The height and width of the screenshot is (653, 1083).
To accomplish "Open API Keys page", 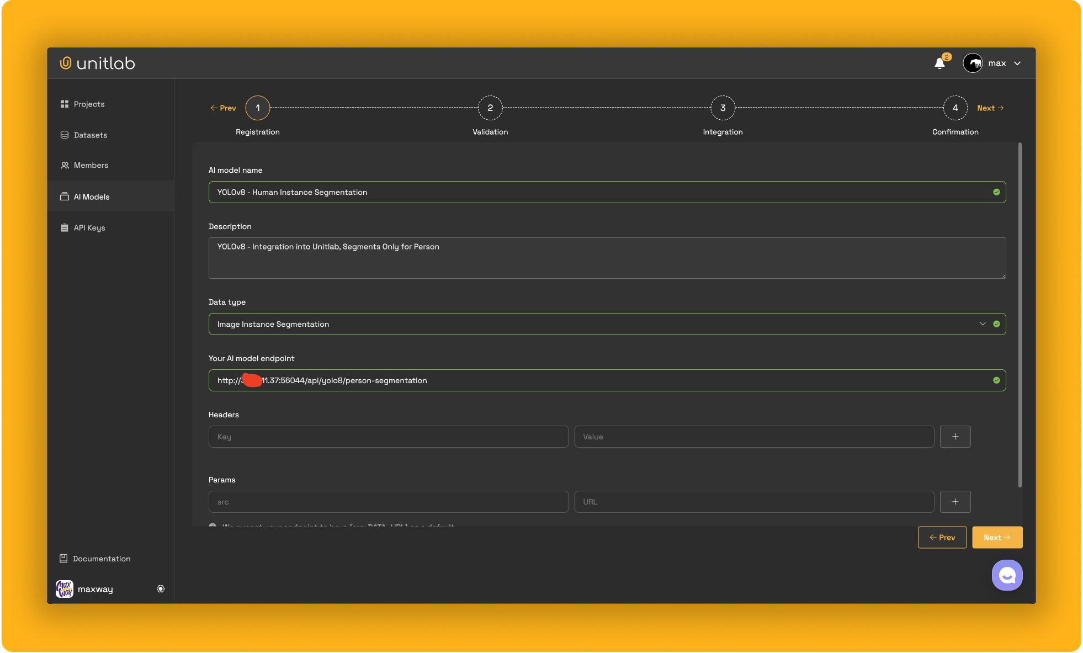I will click(x=89, y=228).
